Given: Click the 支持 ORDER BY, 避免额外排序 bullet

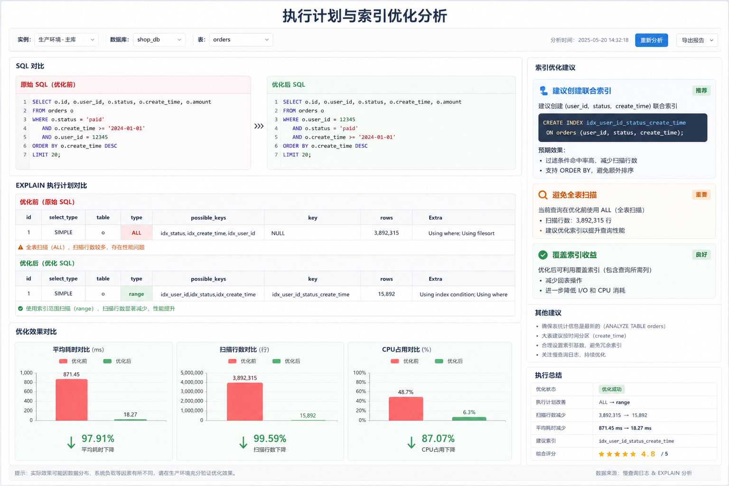Looking at the screenshot, I should [x=589, y=170].
